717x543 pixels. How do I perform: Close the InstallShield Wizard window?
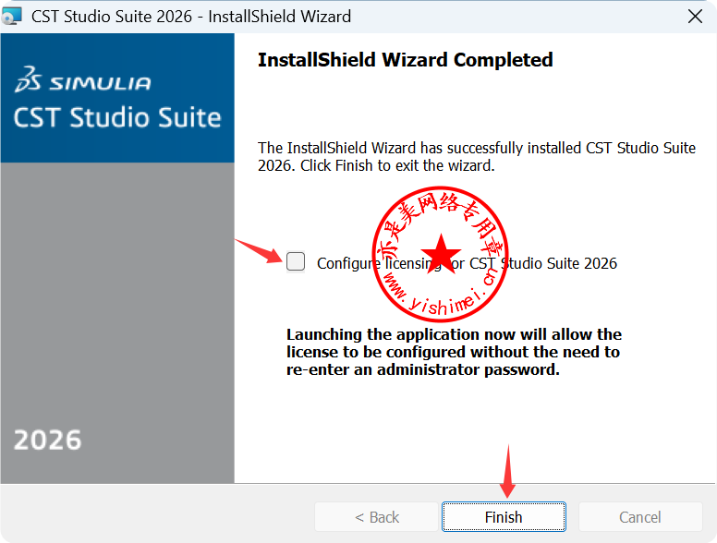click(x=694, y=17)
